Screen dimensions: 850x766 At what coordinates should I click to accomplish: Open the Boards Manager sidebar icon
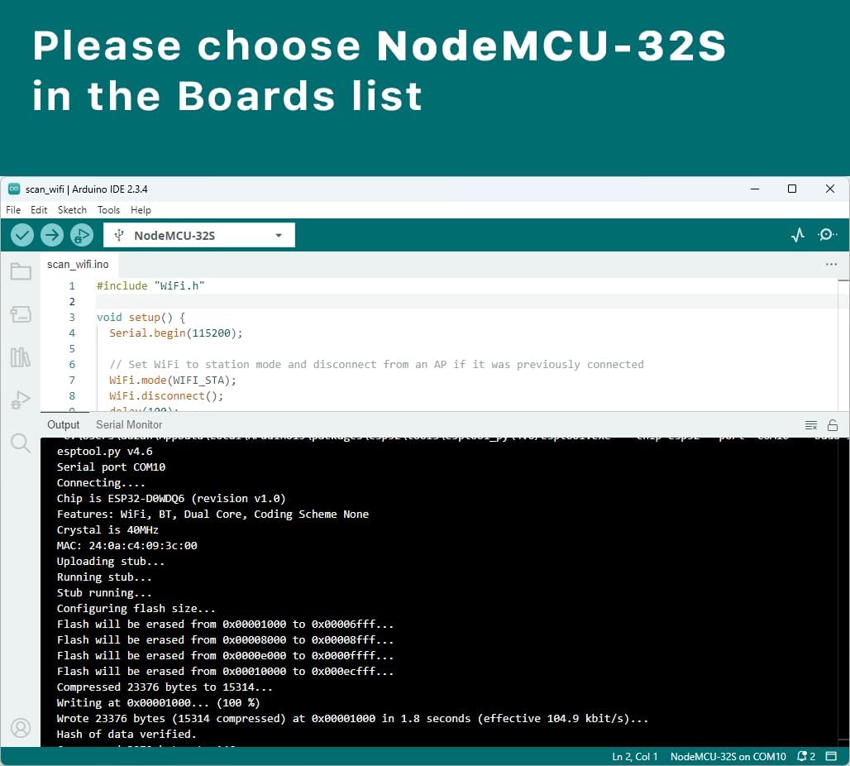click(x=21, y=314)
